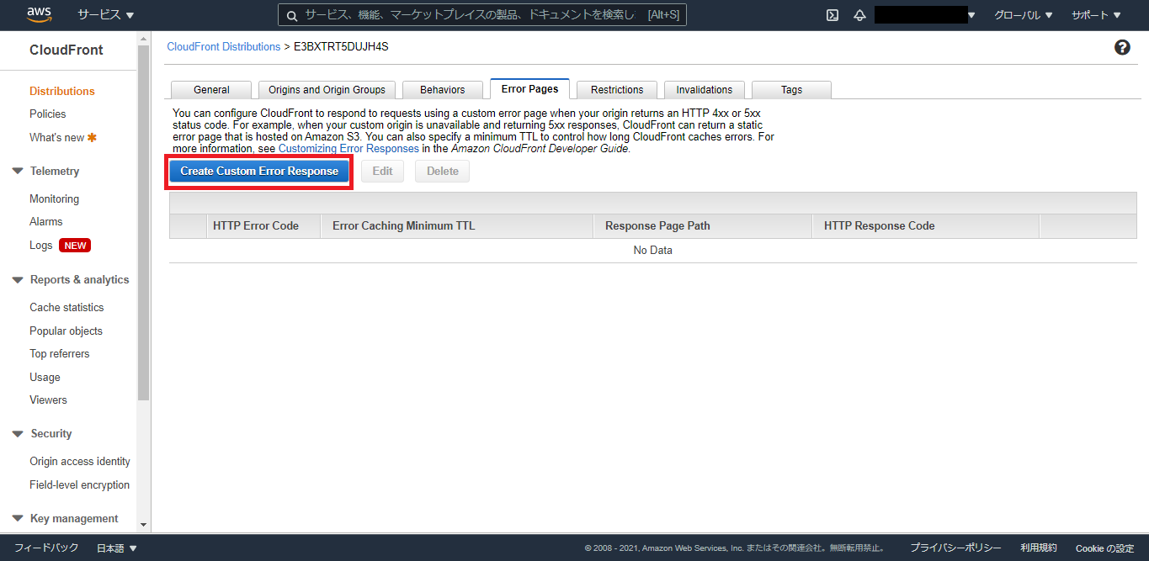Open Monitoring under Telemetry
The image size is (1149, 561).
pyautogui.click(x=55, y=198)
